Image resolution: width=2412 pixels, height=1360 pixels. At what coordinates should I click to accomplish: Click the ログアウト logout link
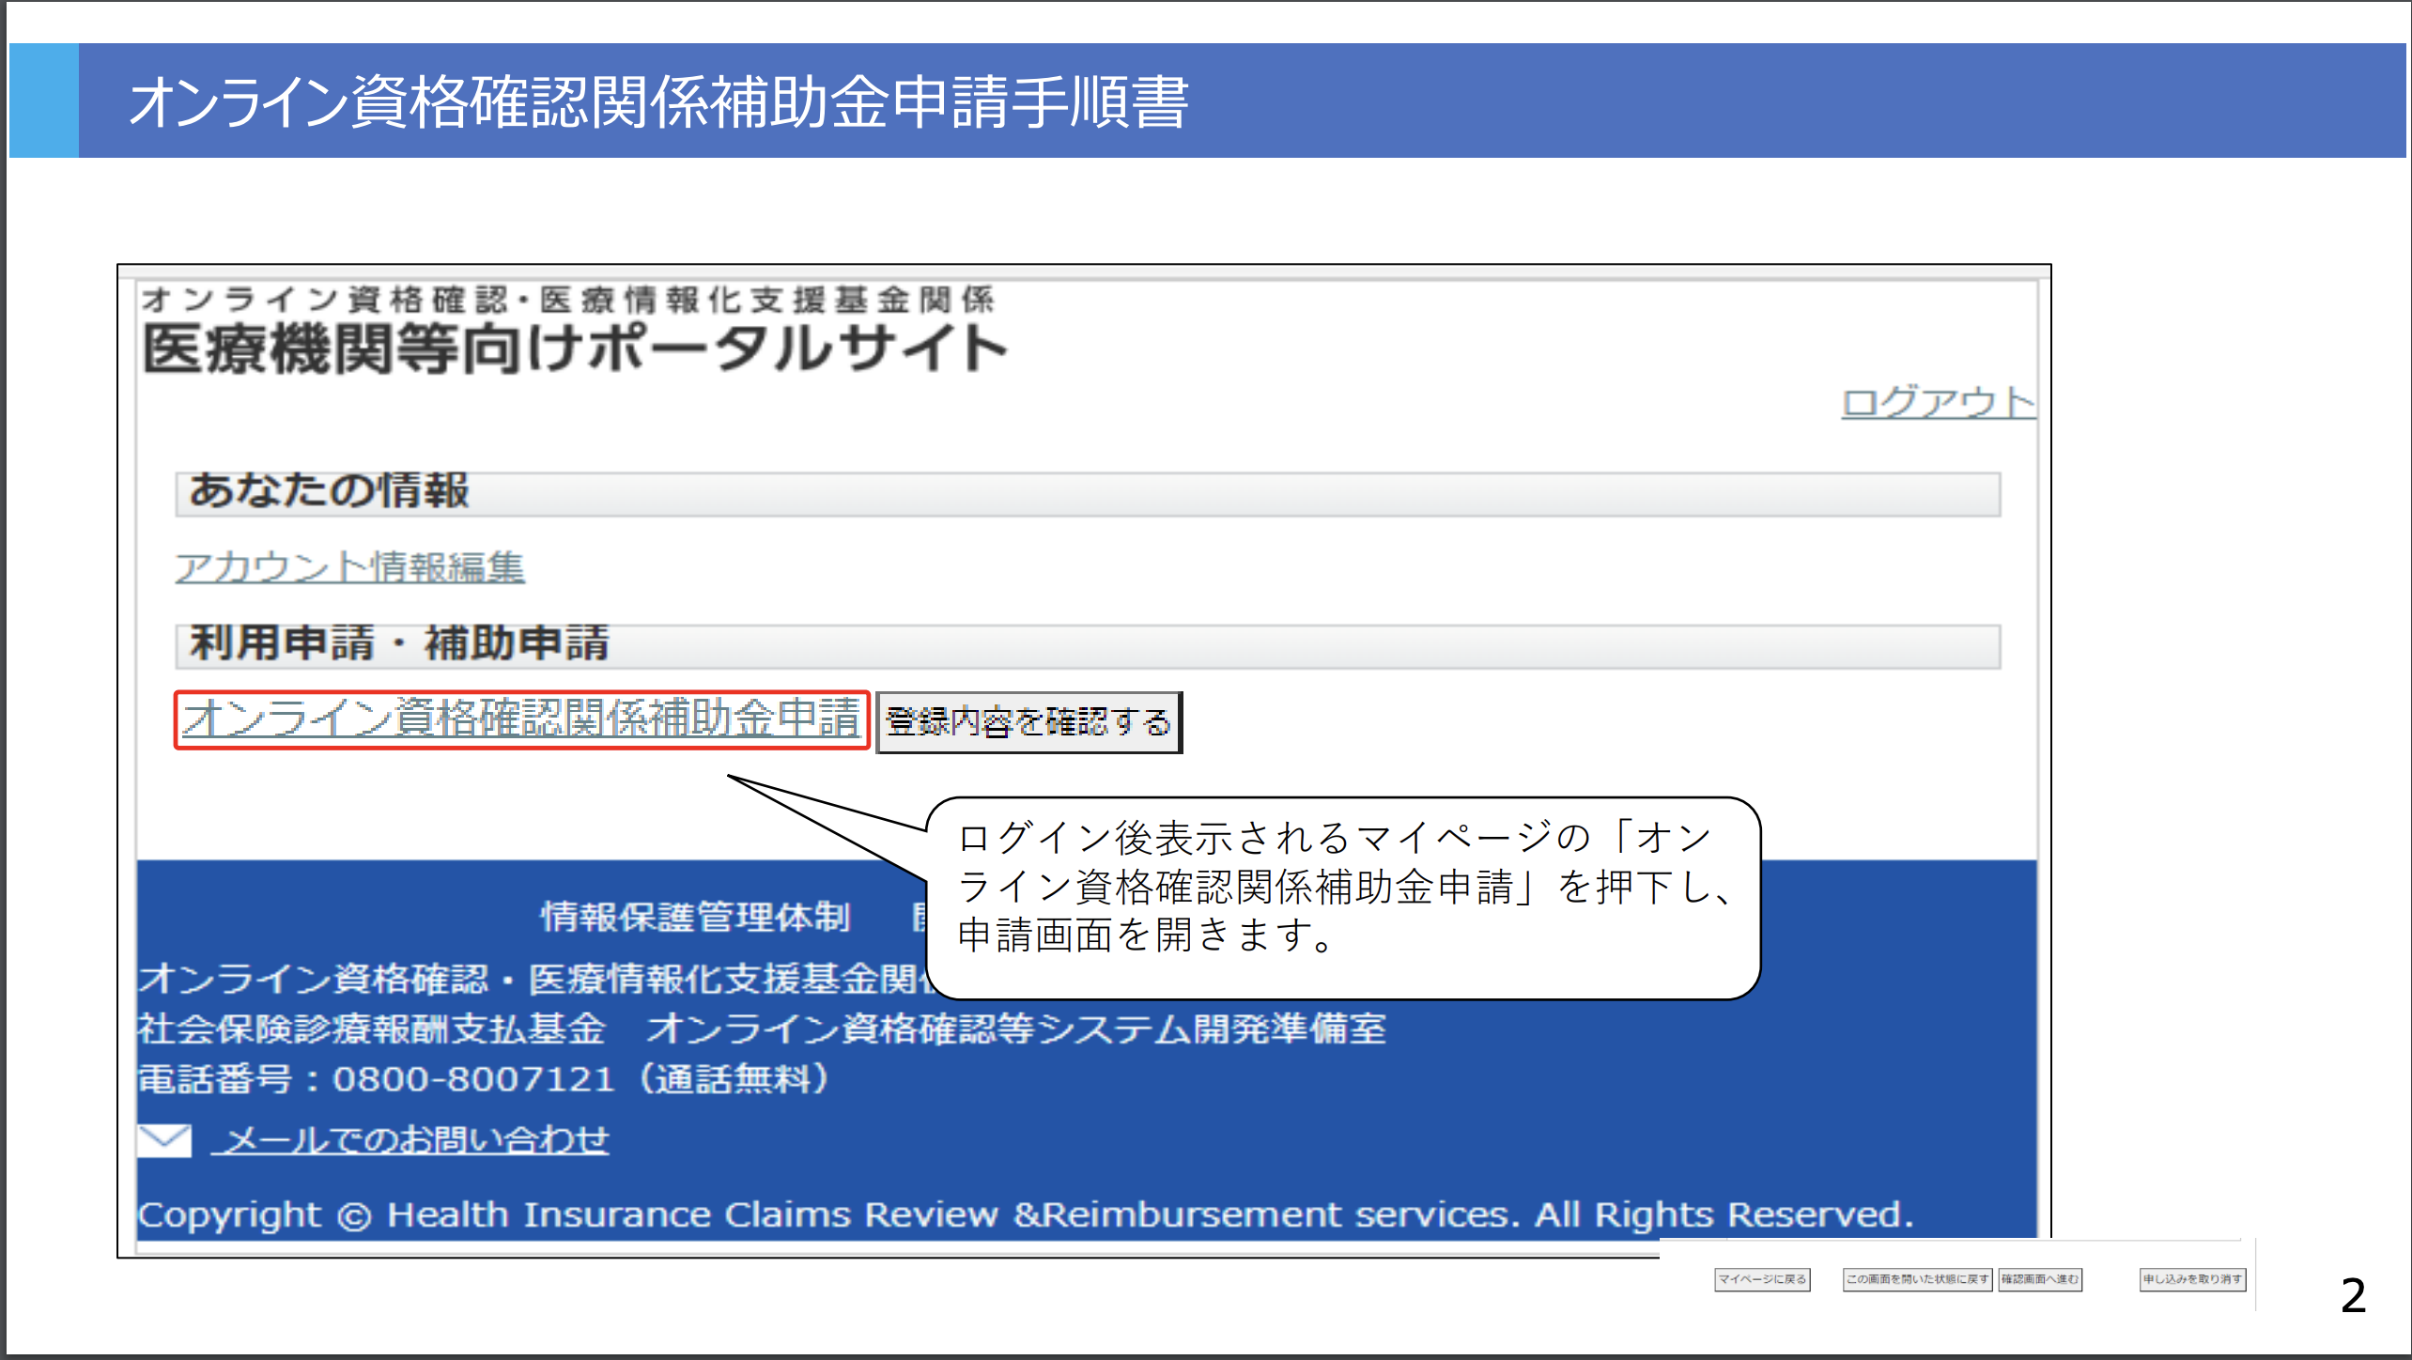[1937, 402]
